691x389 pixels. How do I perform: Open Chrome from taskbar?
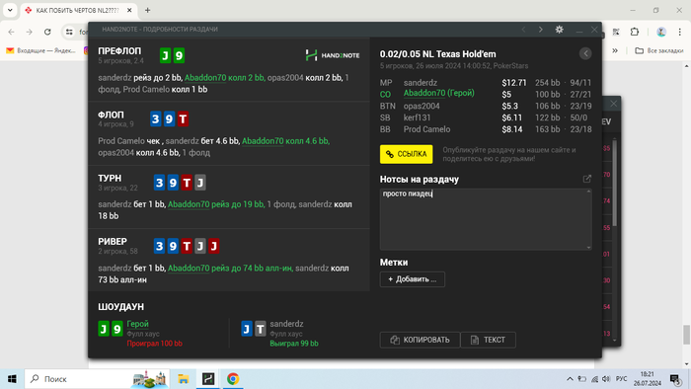233,379
